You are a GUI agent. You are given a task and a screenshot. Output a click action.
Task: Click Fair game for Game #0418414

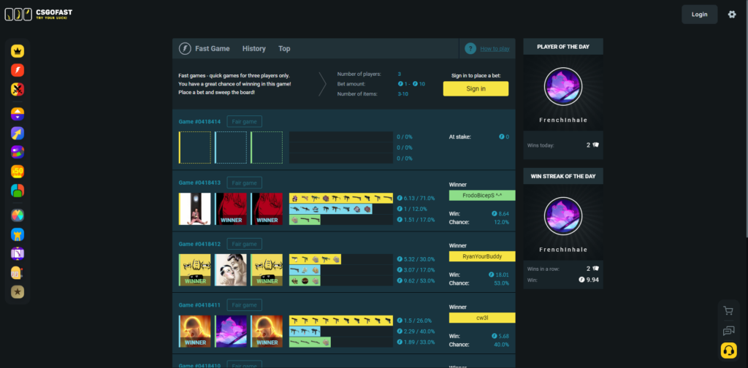pyautogui.click(x=244, y=121)
